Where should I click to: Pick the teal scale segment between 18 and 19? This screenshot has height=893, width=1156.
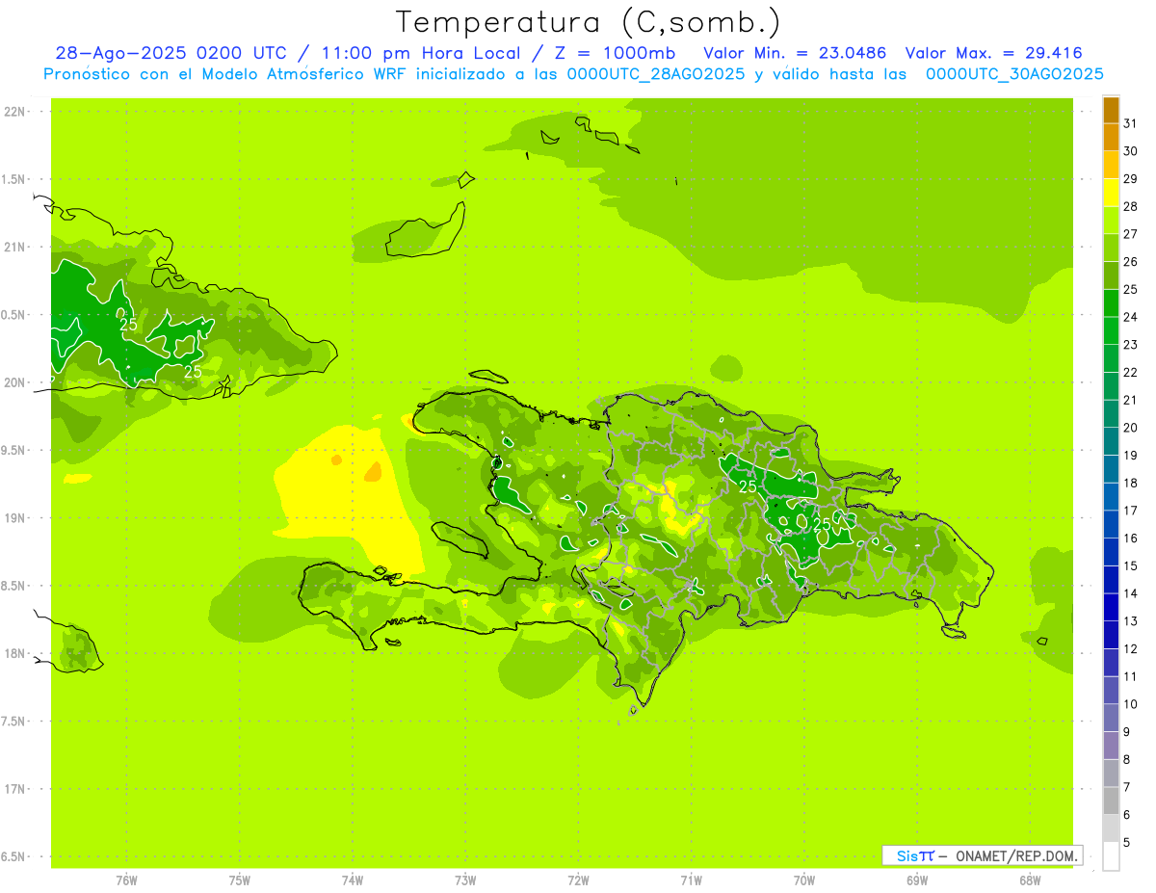click(1111, 469)
